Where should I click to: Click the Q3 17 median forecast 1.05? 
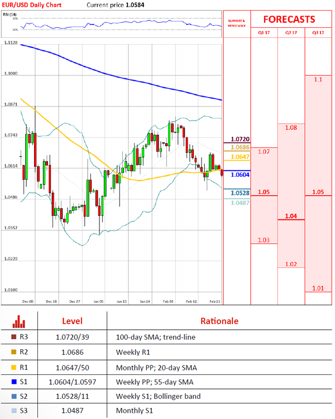click(x=318, y=192)
